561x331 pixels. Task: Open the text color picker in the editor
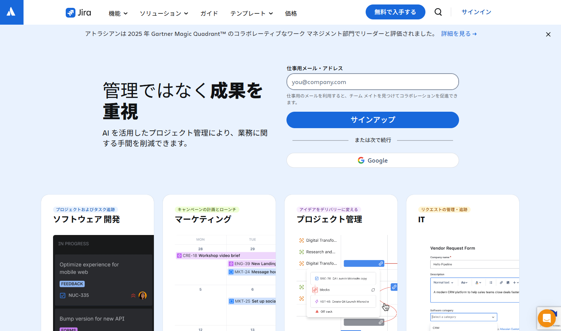[478, 282]
